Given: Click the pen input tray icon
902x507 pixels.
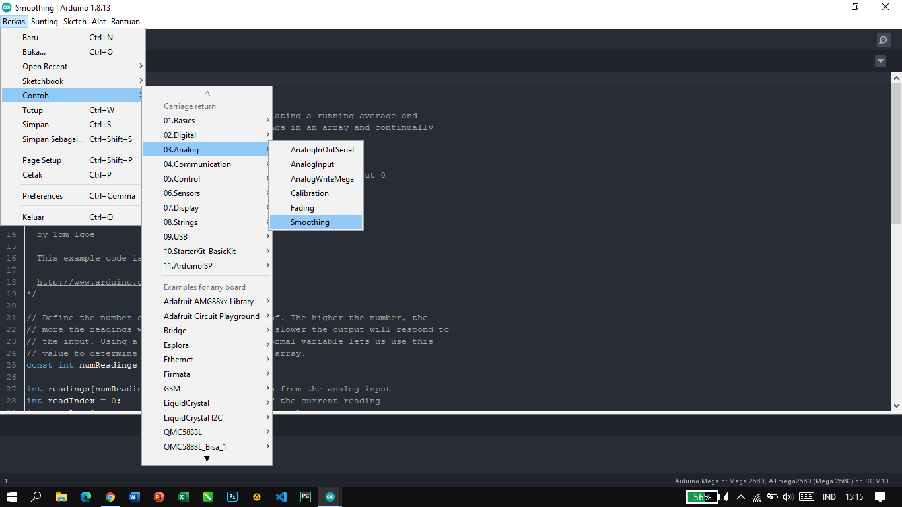Looking at the screenshot, I should point(726,497).
